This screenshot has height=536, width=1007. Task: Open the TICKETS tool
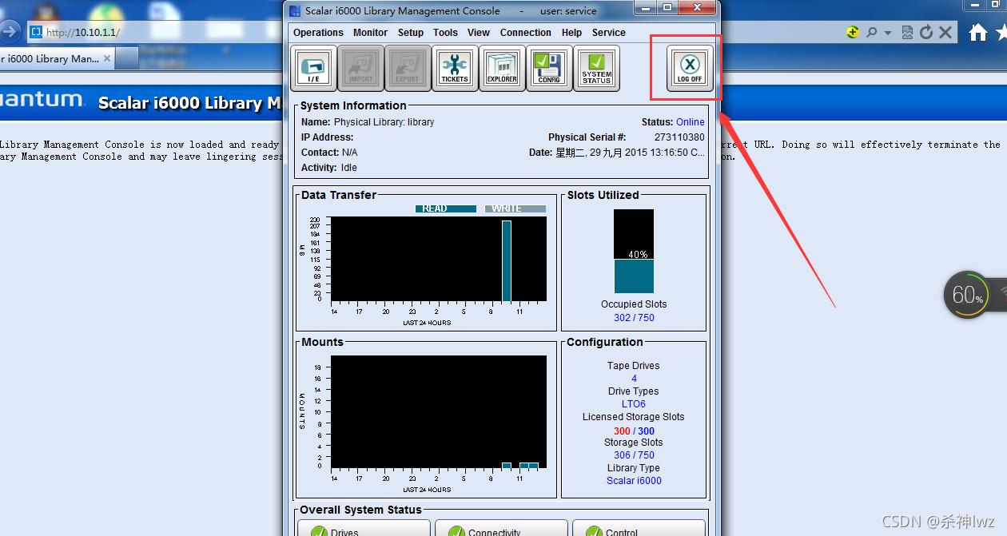(x=455, y=68)
